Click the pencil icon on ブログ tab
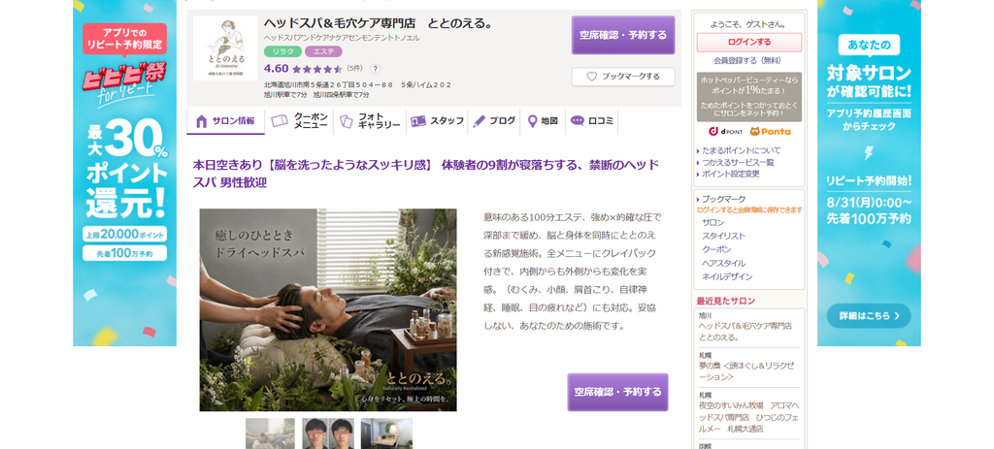 coord(480,121)
